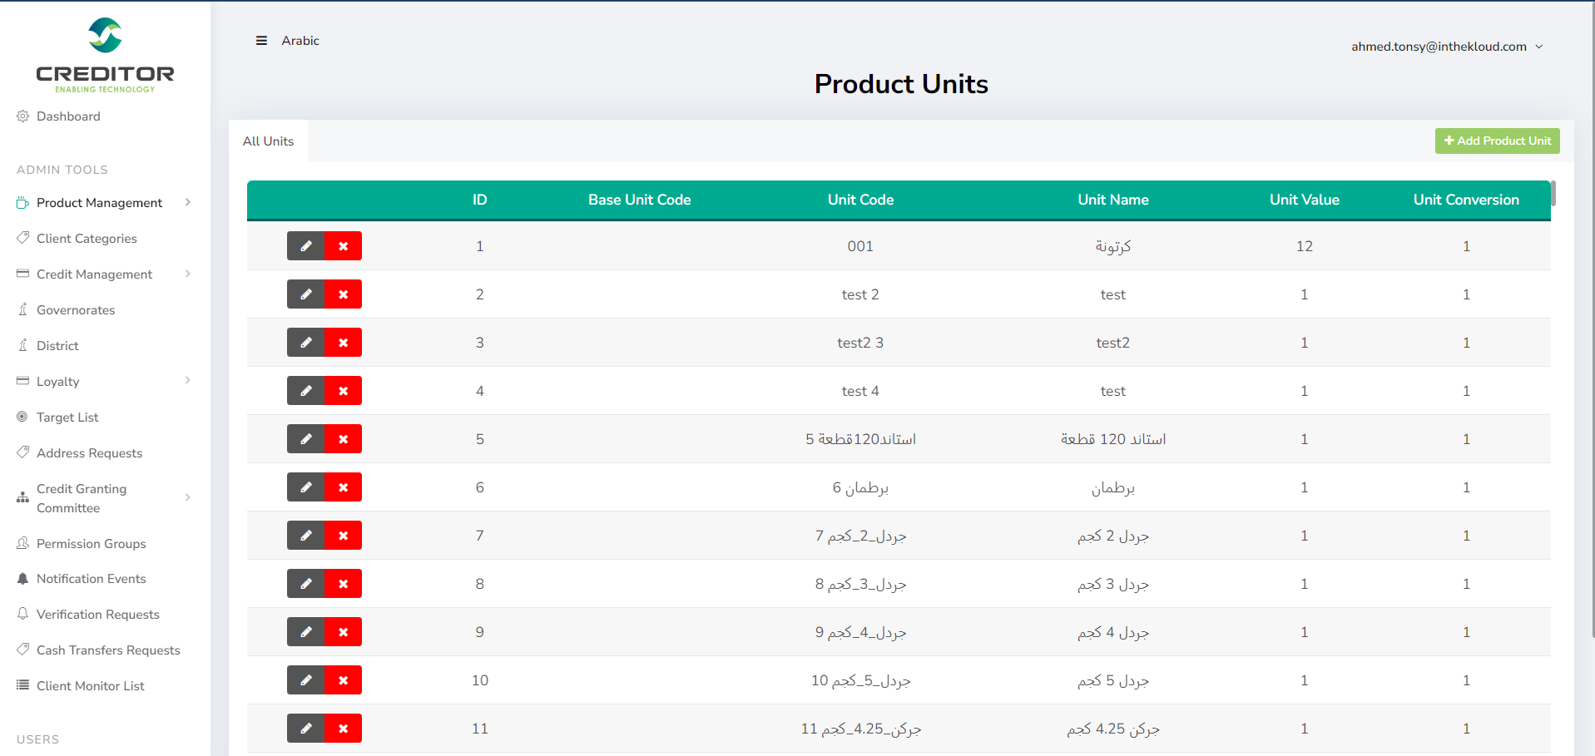
Task: Remove the unit with ID 5
Action: tap(343, 439)
